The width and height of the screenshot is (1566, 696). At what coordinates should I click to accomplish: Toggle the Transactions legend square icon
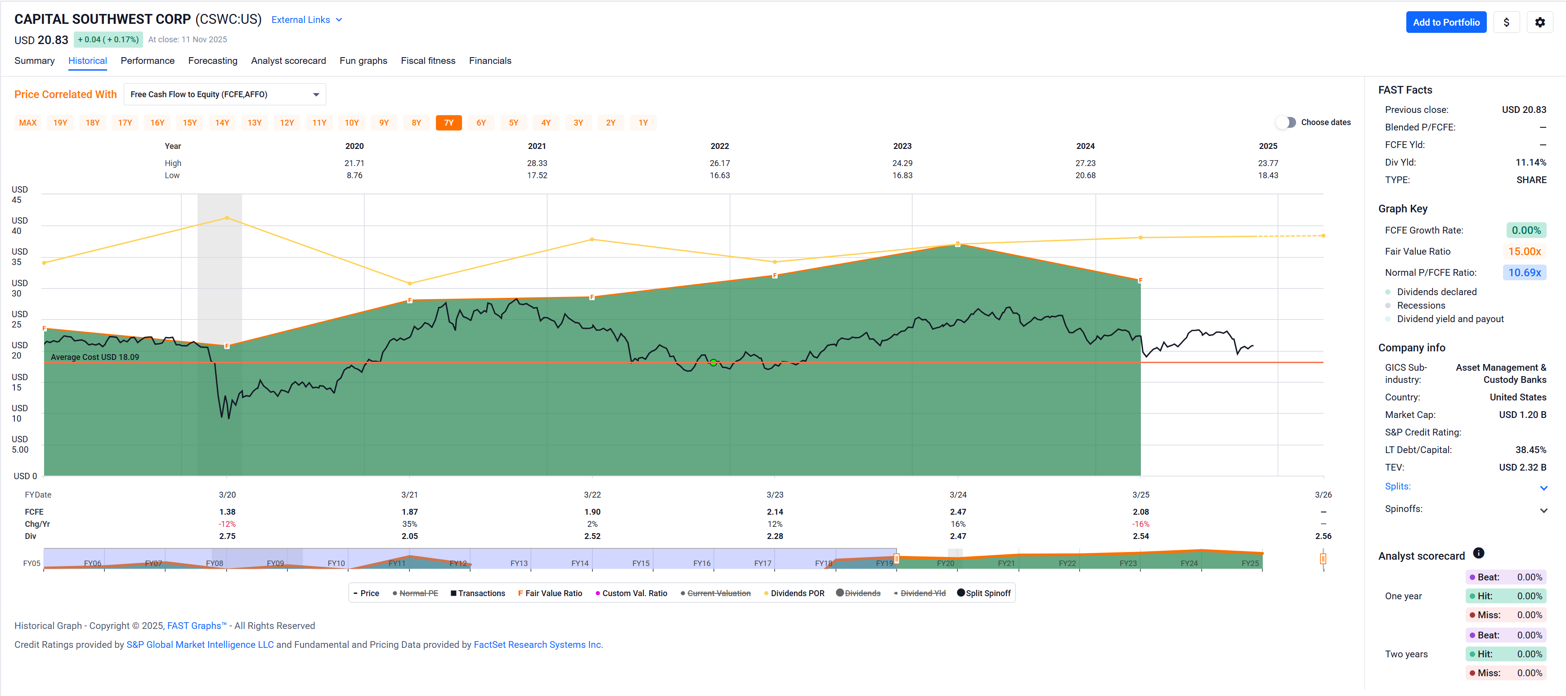point(453,593)
